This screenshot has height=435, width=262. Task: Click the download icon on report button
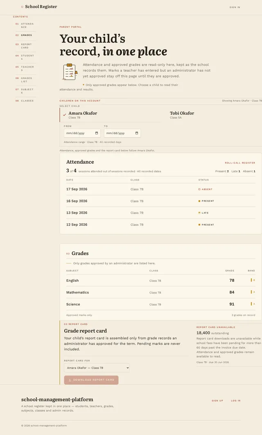coord(70,380)
